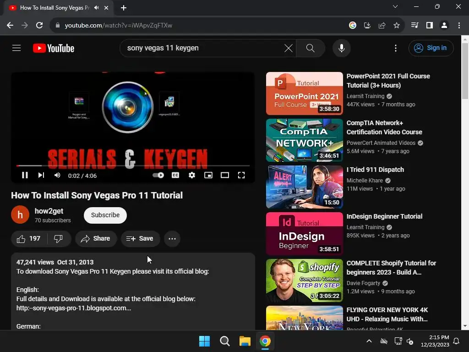
Task: Open PowerPoint 2021 Full Course thumbnail
Action: [305, 93]
